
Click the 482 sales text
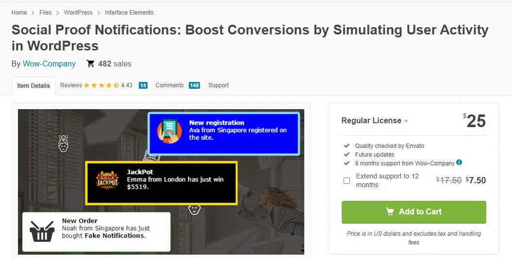(115, 64)
